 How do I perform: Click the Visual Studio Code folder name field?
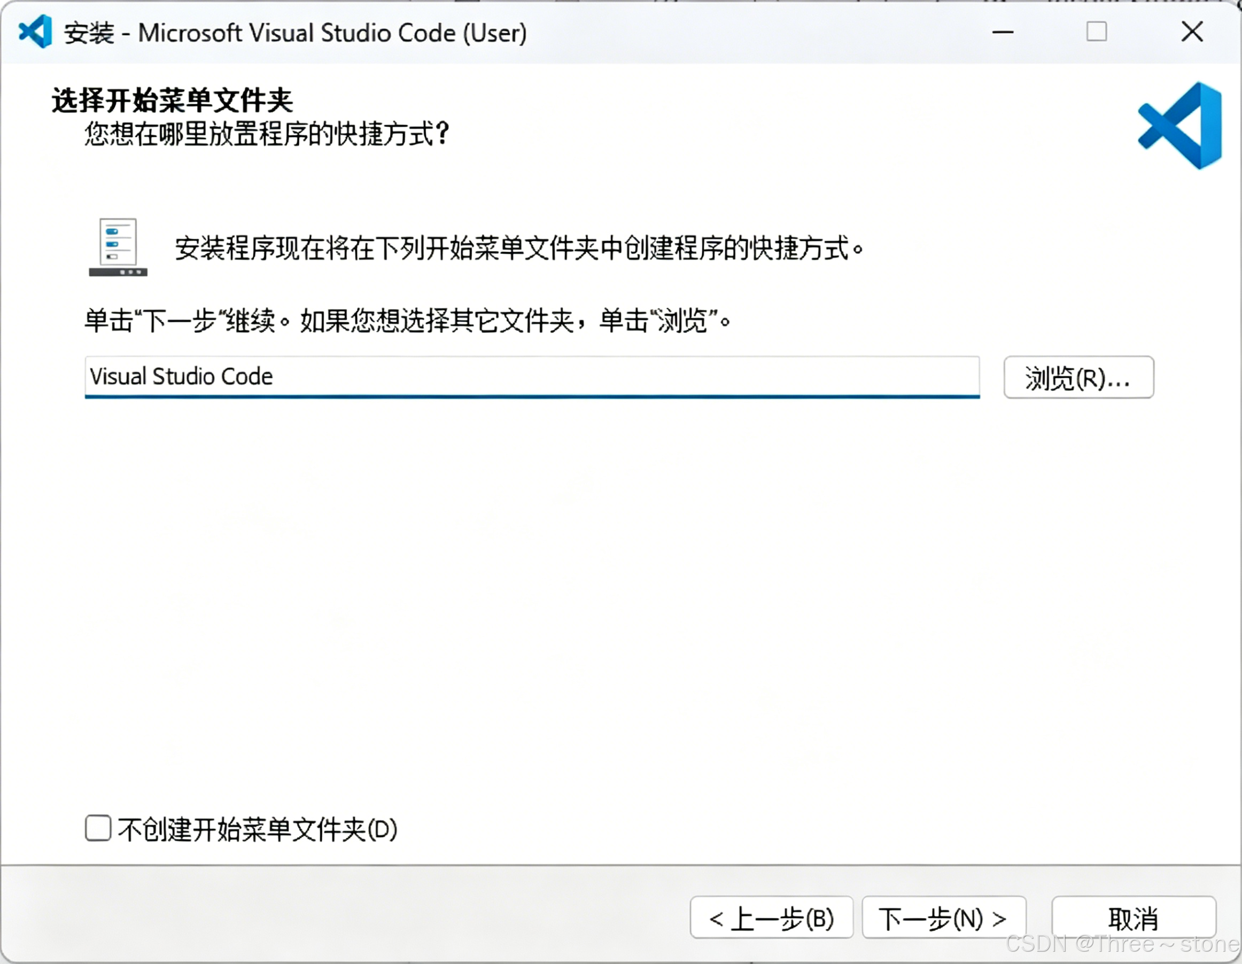pyautogui.click(x=531, y=377)
